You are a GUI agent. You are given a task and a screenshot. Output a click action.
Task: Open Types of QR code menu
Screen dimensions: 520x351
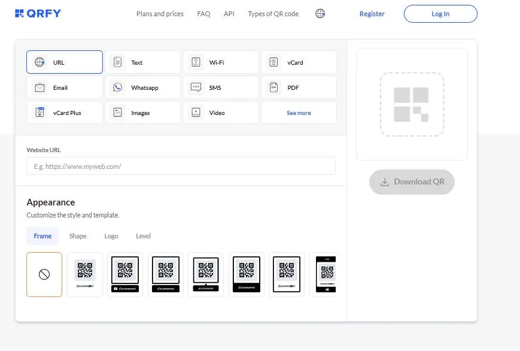coord(273,14)
